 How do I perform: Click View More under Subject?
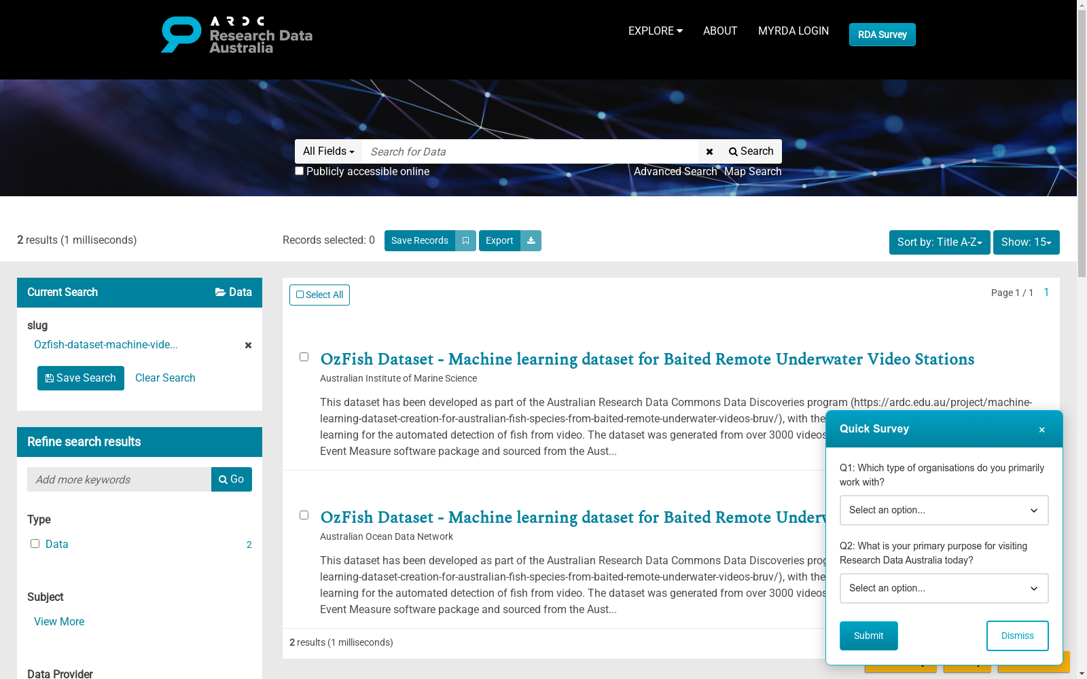coord(59,622)
